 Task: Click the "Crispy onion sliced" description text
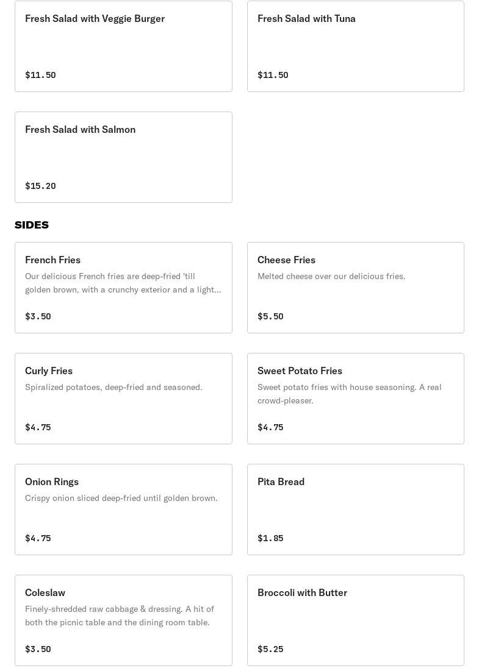pyautogui.click(x=121, y=498)
